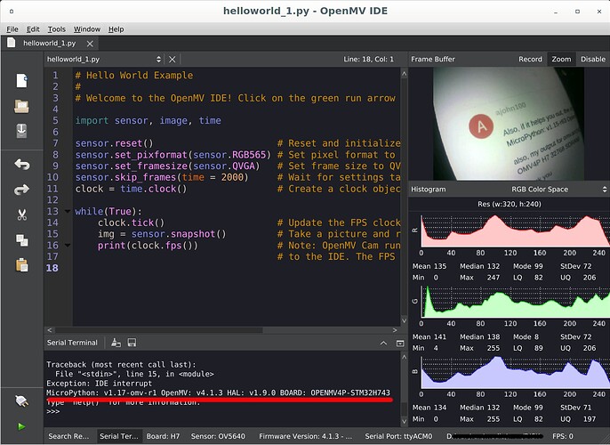Image resolution: width=610 pixels, height=445 pixels.
Task: Toggle the Zoom button in Frame Buffer
Action: pos(561,60)
